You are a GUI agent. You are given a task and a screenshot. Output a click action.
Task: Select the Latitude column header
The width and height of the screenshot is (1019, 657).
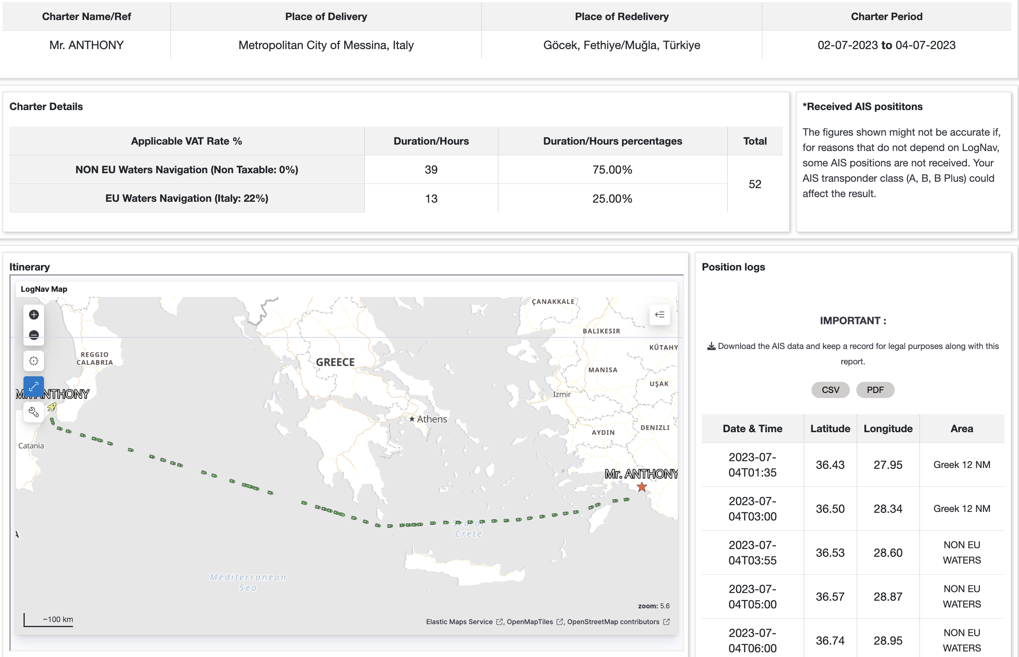click(x=830, y=429)
